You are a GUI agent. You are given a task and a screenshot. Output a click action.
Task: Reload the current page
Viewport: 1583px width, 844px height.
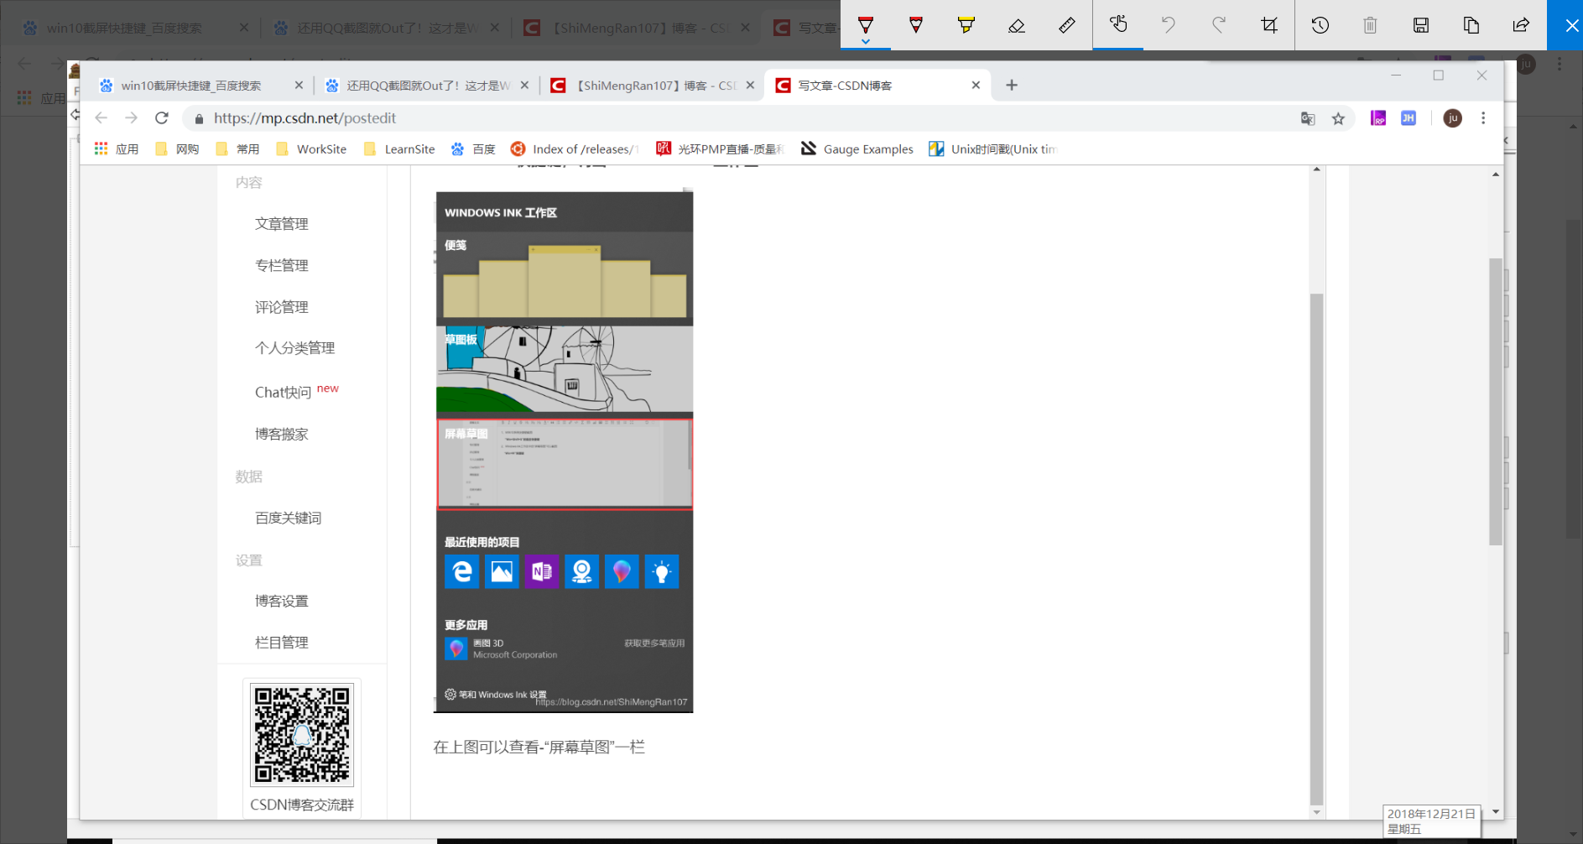click(162, 118)
